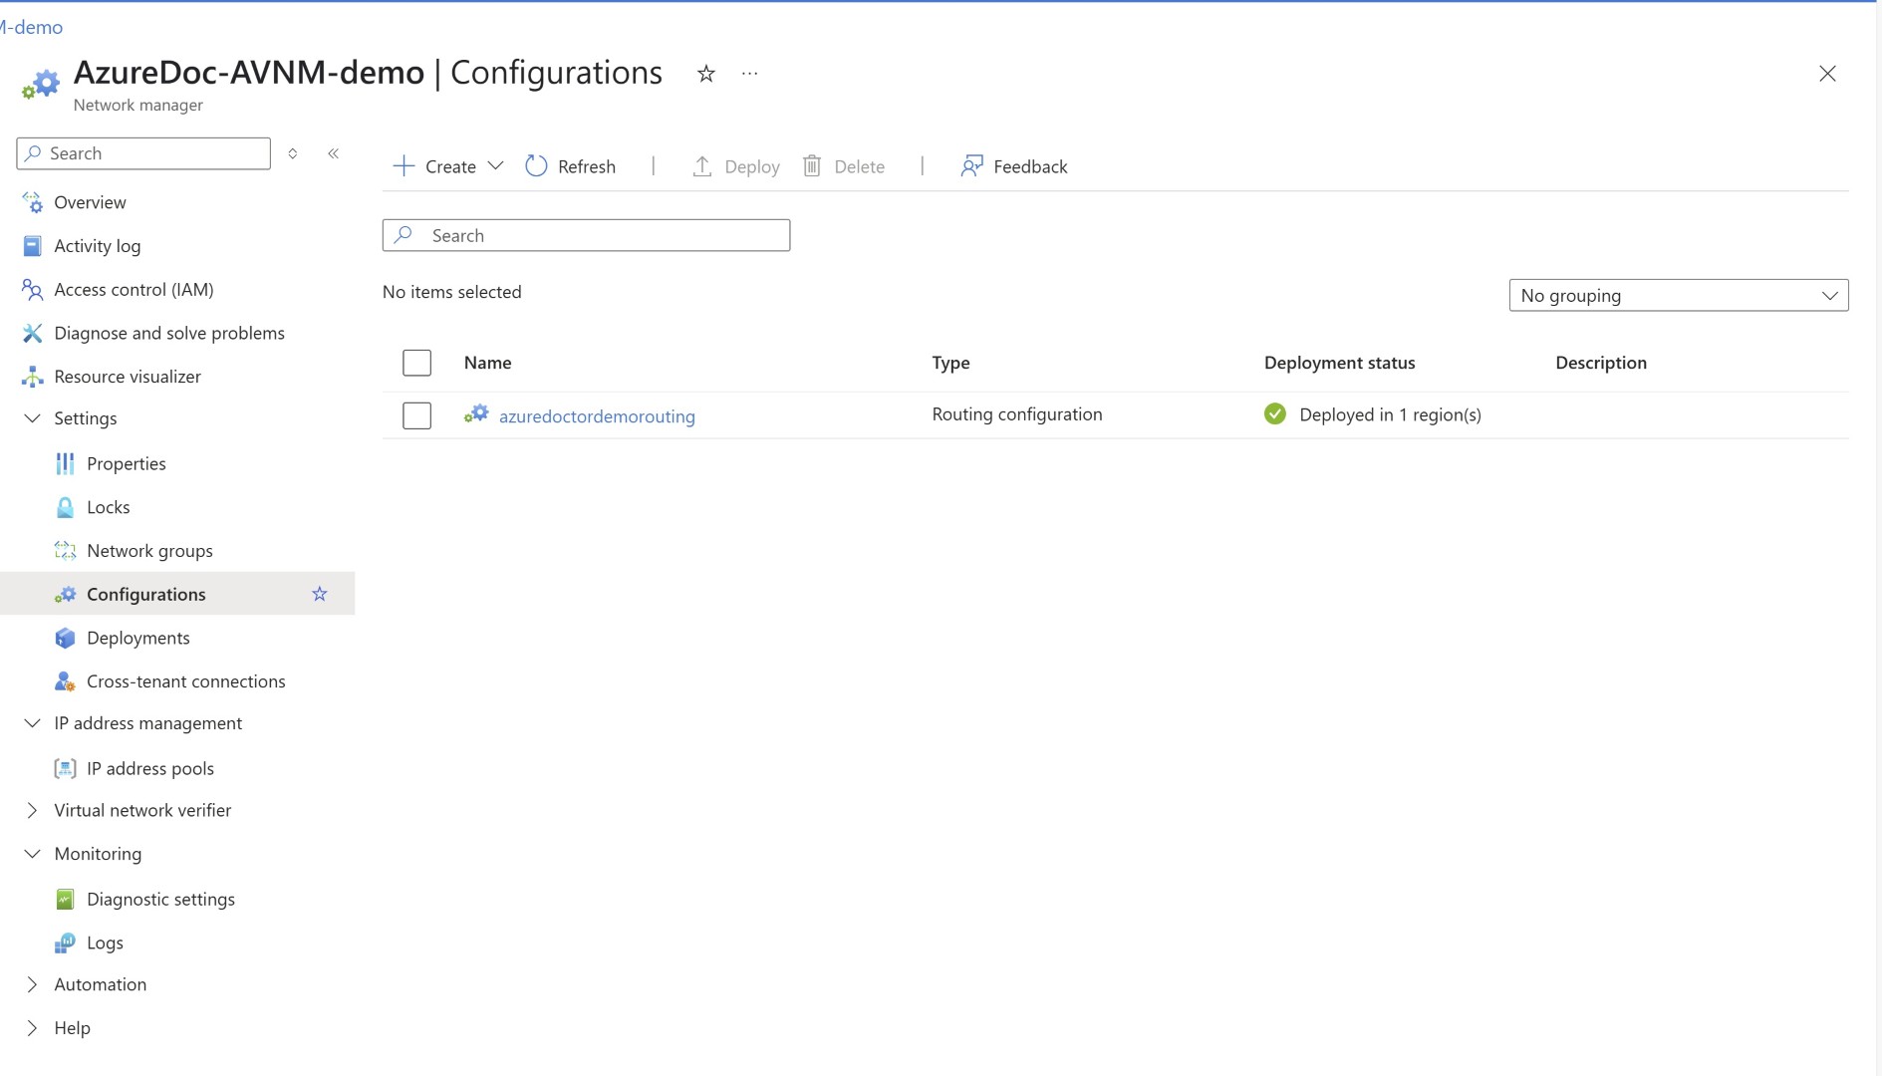
Task: Click the Configurations gear icon in sidebar
Action: tap(65, 595)
